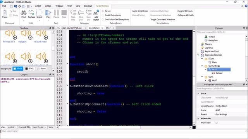Set toolbox background to White
This screenshot has height=139, width=248.
(x=18, y=69)
